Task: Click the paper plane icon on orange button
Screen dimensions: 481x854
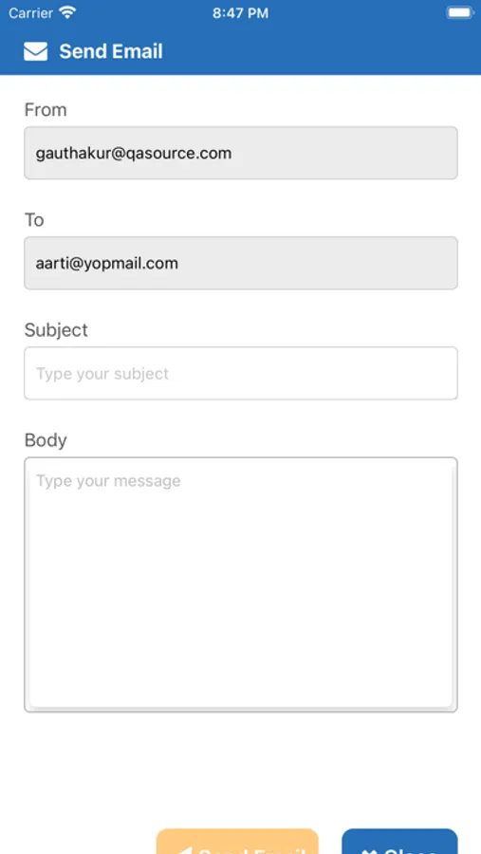Action: tap(185, 849)
